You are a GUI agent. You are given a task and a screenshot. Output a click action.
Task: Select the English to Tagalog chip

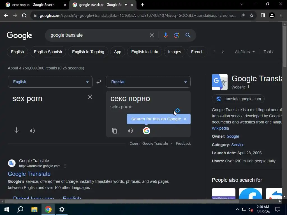(88, 52)
